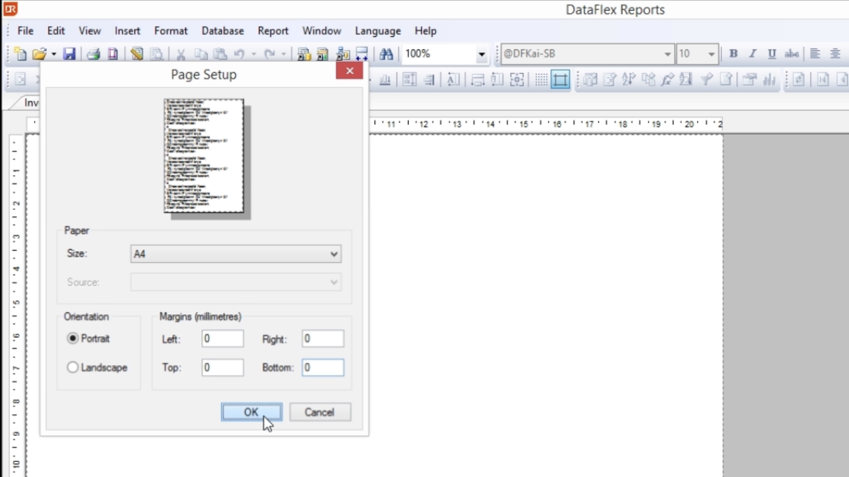Open the @DFKai-SB font name dropdown
This screenshot has width=849, height=477.
(667, 54)
